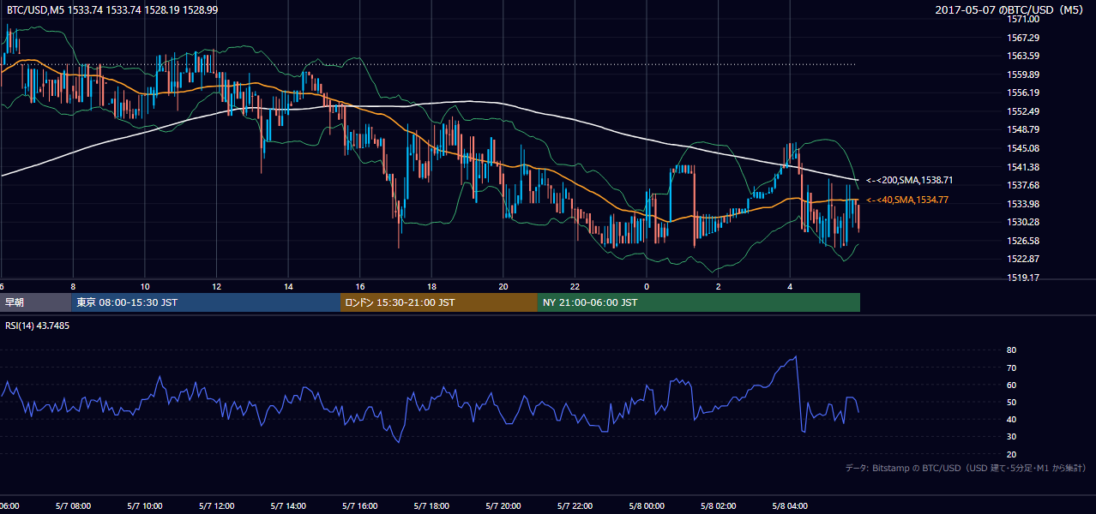
Task: Click the bottom date label 5/7 12:00
Action: 216,506
